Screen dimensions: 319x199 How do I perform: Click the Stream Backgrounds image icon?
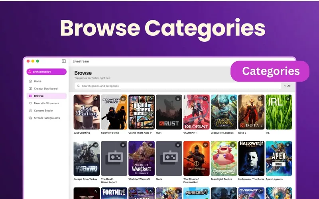(x=30, y=118)
